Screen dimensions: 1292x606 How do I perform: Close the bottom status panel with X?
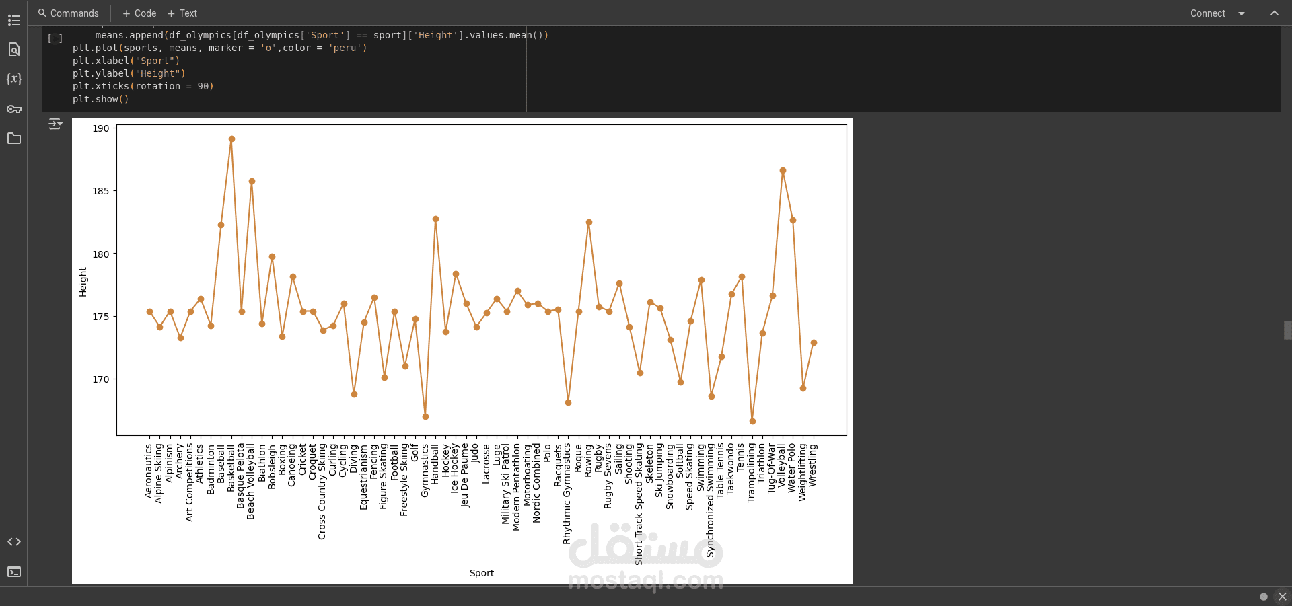tap(1283, 597)
